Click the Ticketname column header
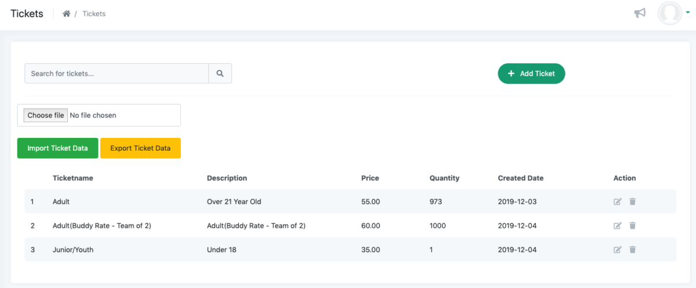The image size is (696, 288). [x=72, y=178]
